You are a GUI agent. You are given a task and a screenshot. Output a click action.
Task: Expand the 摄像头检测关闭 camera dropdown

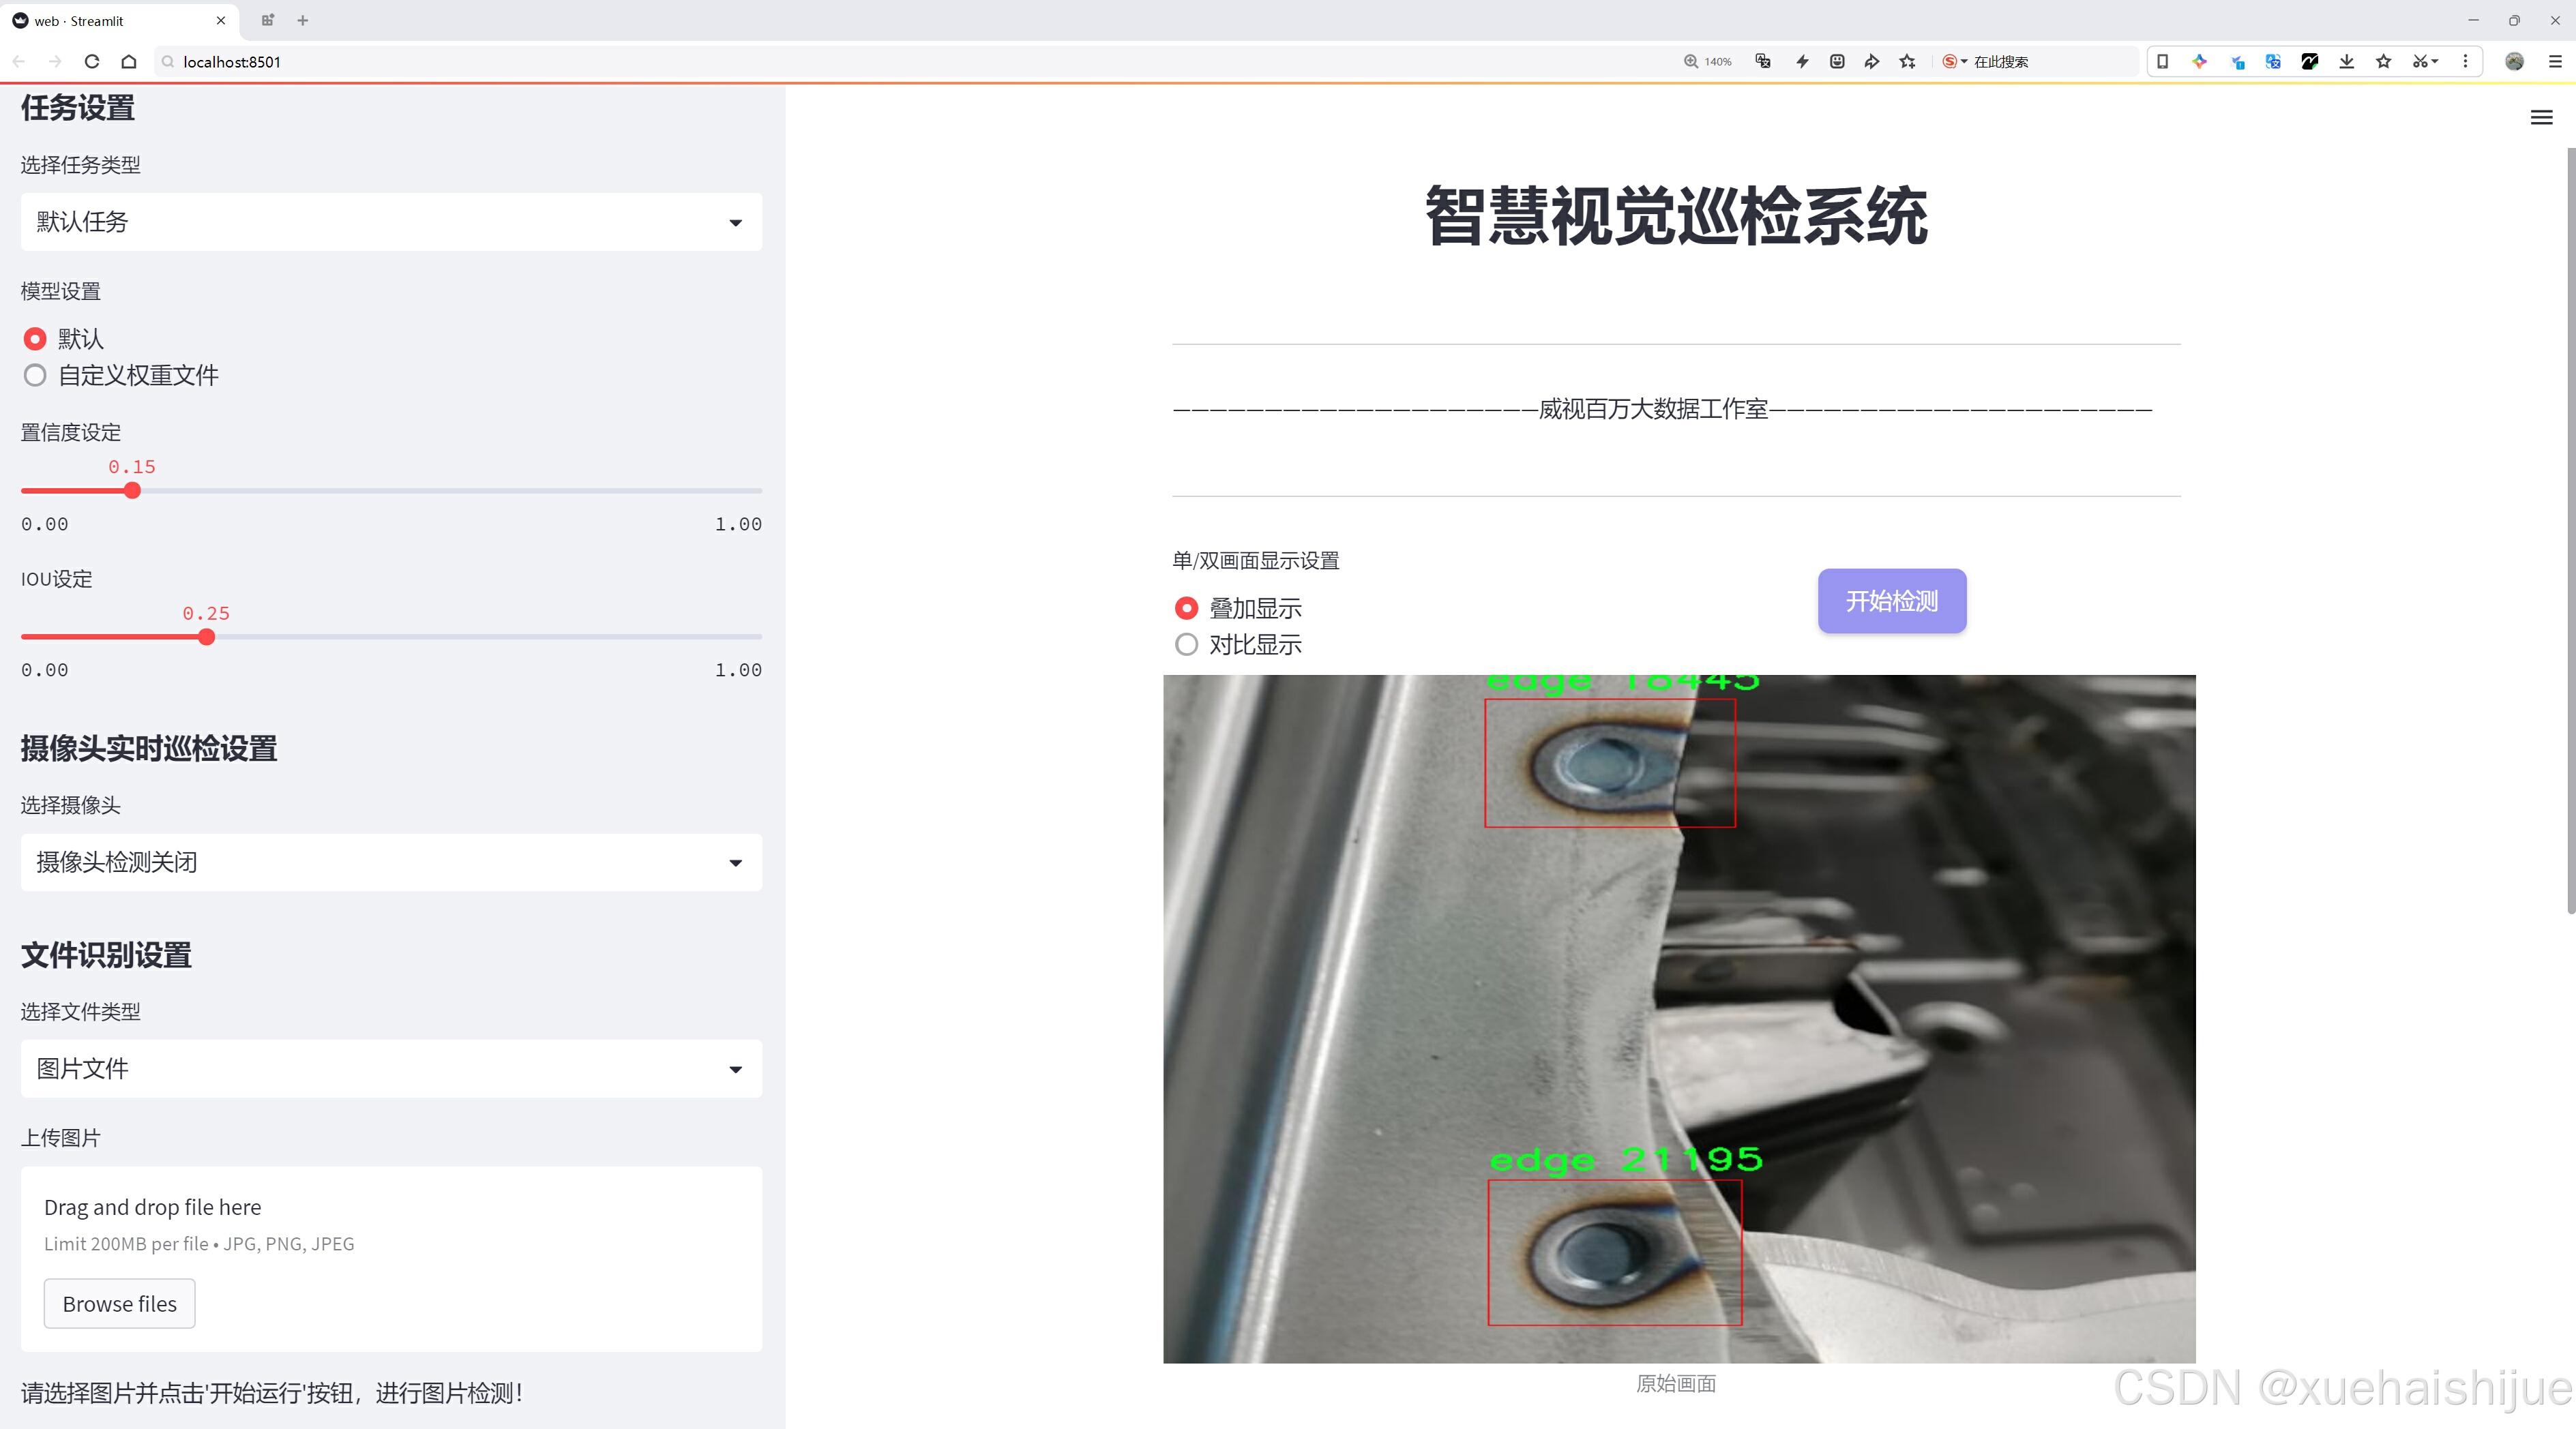[x=391, y=862]
